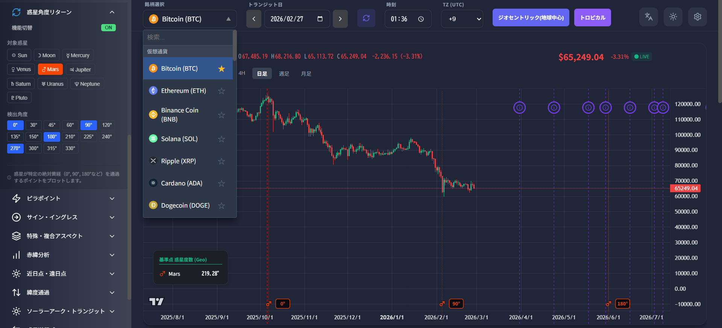Click the layers icon for special aspects
This screenshot has height=328, width=722.
(16, 236)
